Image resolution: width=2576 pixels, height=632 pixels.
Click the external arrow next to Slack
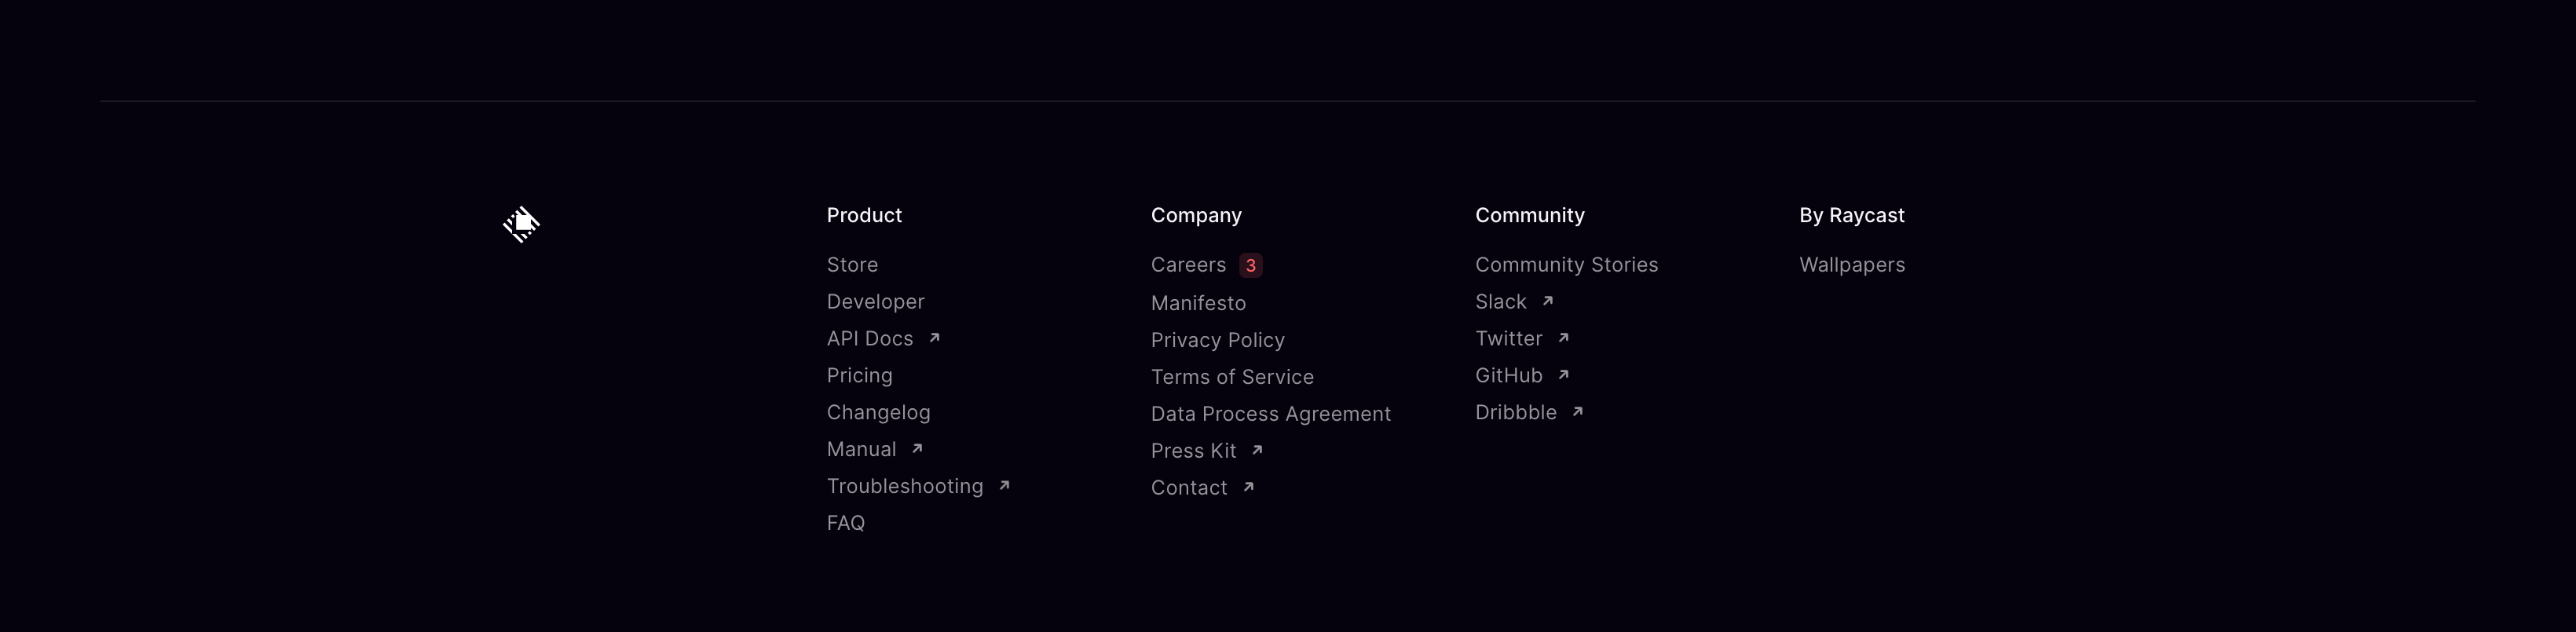[x=1547, y=301]
